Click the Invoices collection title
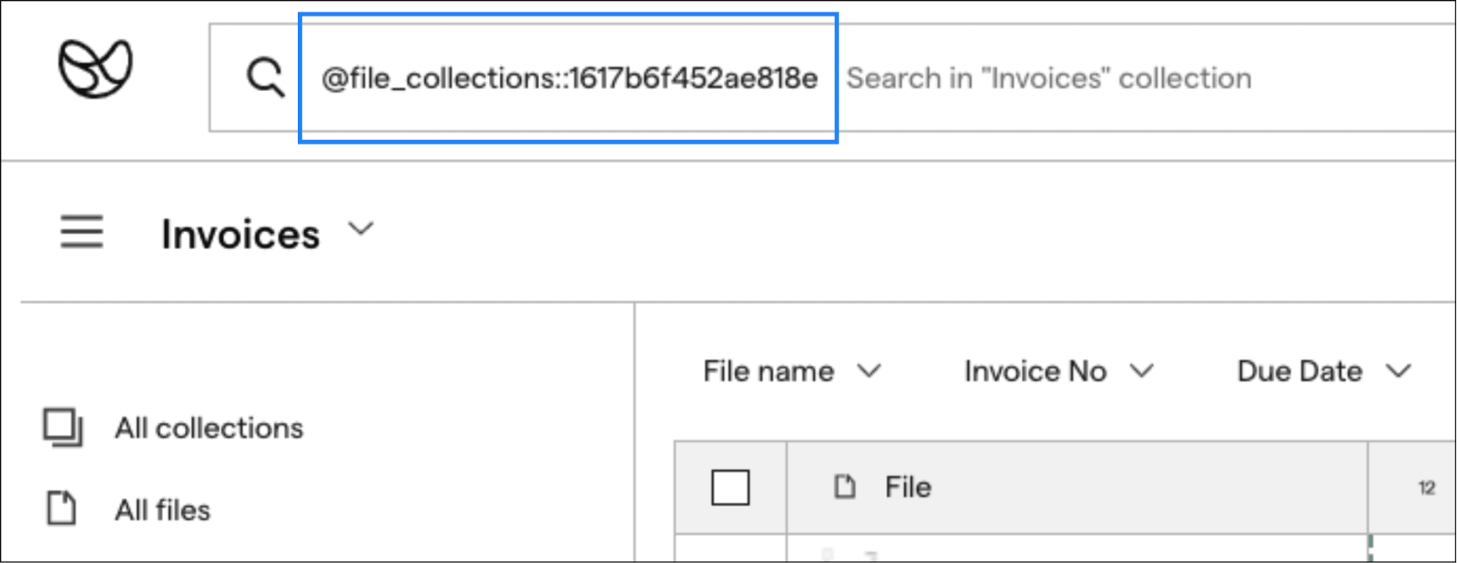This screenshot has height=563, width=1457. 240,235
